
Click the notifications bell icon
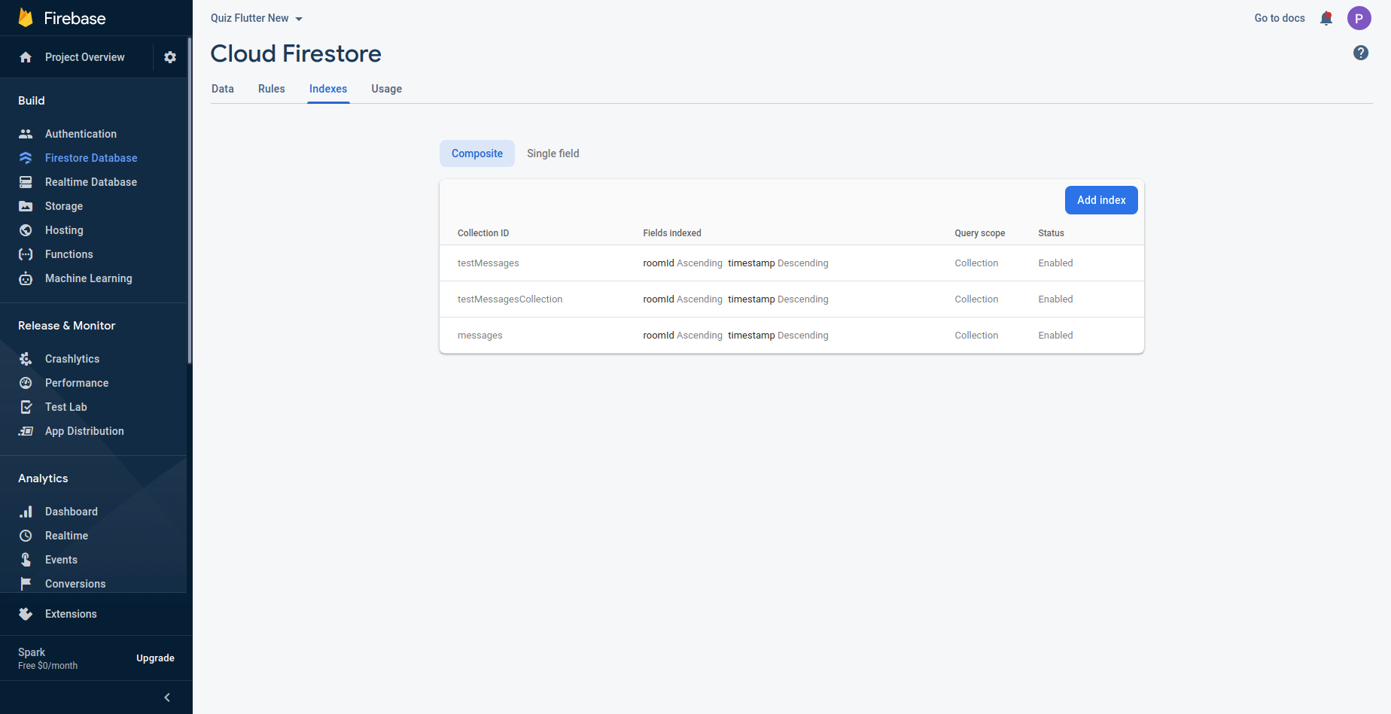coord(1326,18)
